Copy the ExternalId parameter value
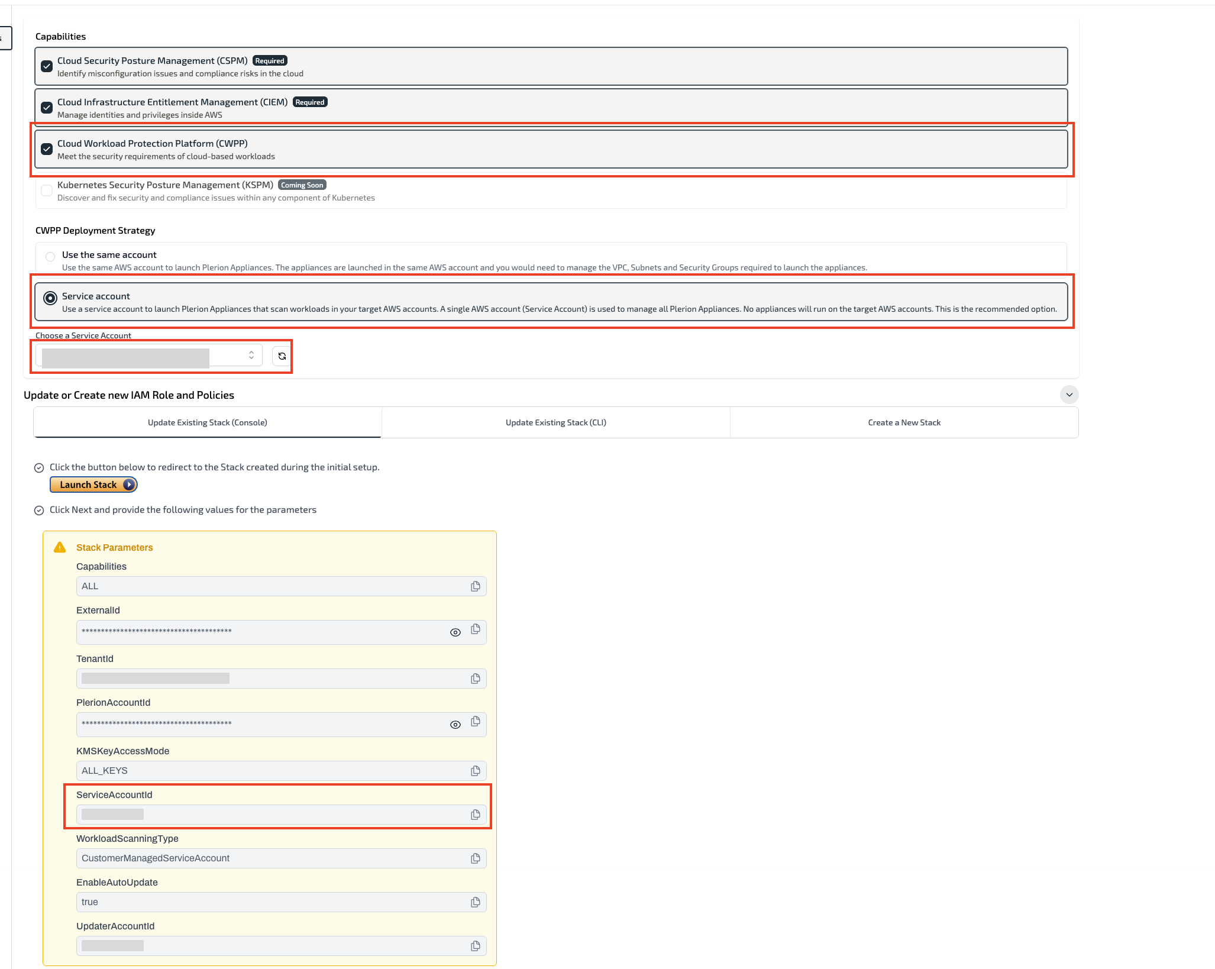 [475, 629]
